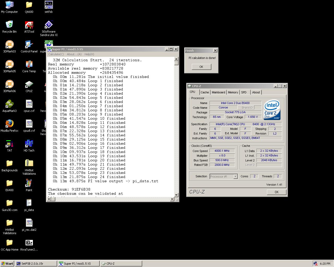Launch RivaTuner2 7z archive

coord(29,245)
